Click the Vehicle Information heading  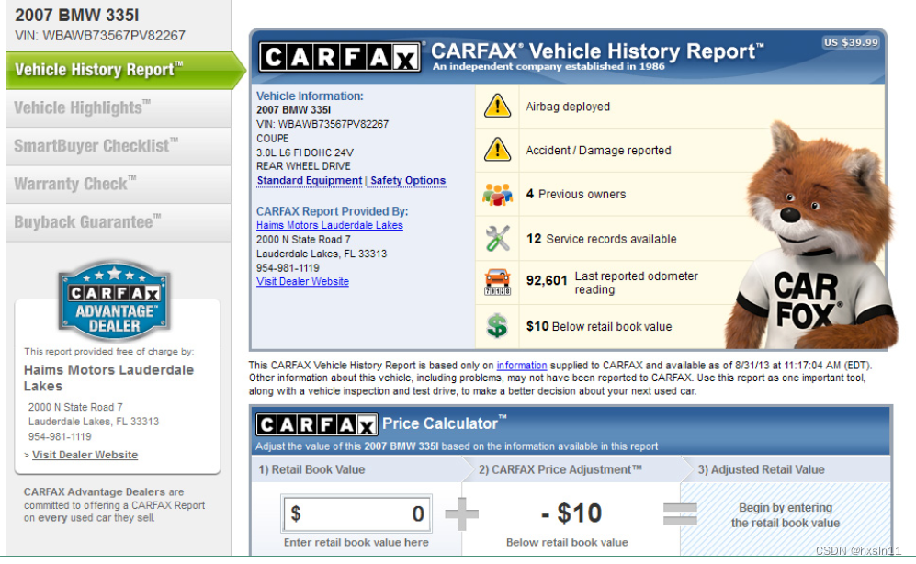[x=310, y=96]
